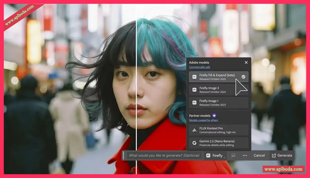Click the Fi icon beside Firefly Image 1

(x=194, y=103)
